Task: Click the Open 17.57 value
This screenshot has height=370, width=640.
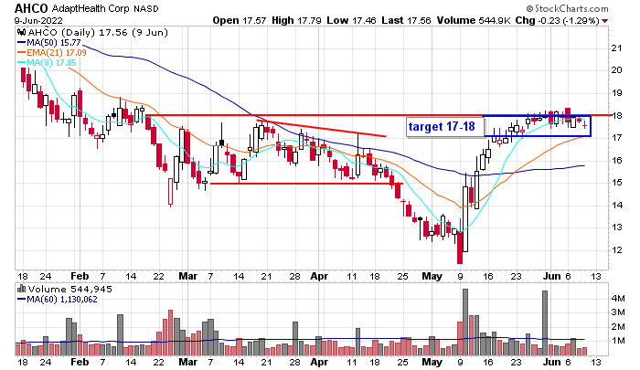Action: click(x=240, y=20)
